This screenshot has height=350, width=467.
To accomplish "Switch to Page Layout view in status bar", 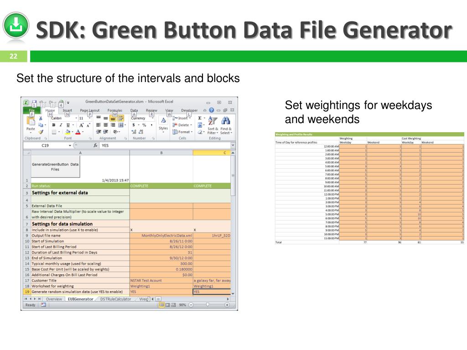I will point(167,305).
